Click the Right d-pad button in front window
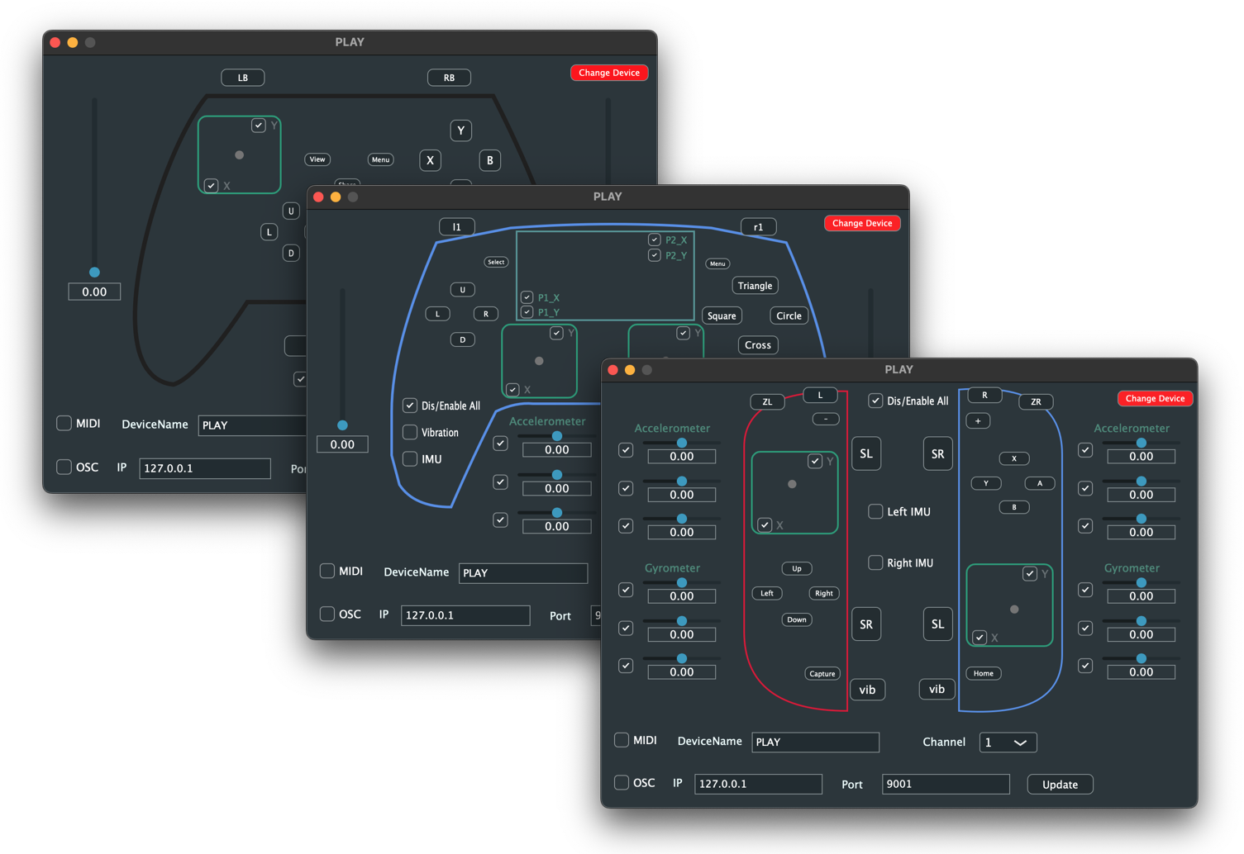The image size is (1244, 854). (x=824, y=594)
